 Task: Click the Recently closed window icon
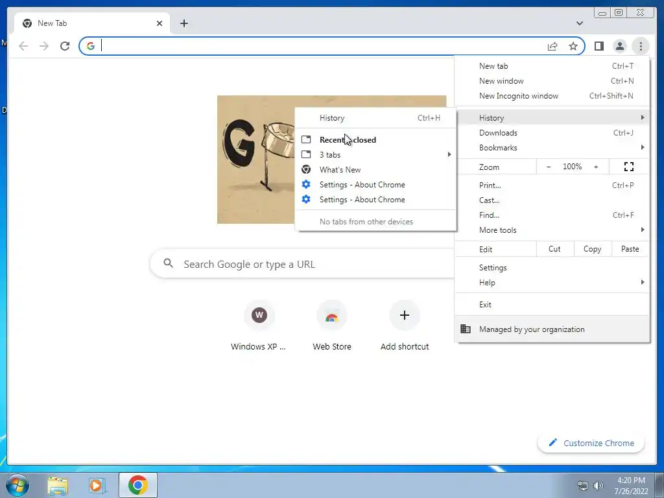[306, 139]
